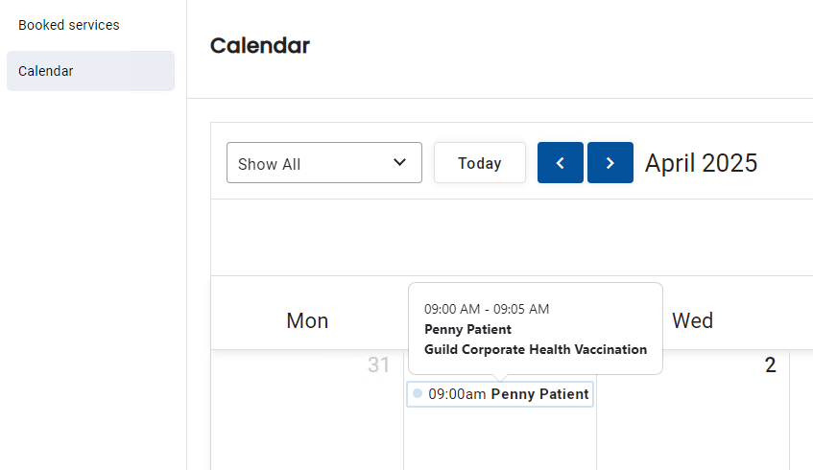Click the blue dot on Penny Patient event
Screen dimensions: 813x470
(x=418, y=393)
